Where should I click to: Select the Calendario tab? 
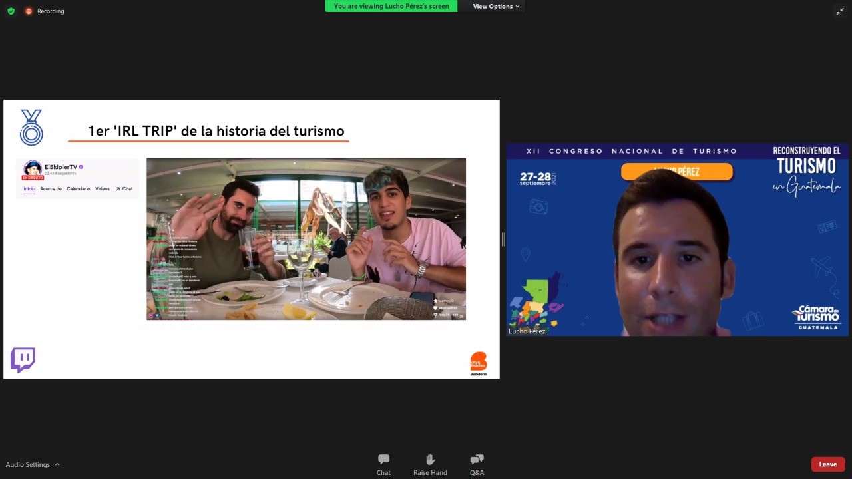coord(78,189)
